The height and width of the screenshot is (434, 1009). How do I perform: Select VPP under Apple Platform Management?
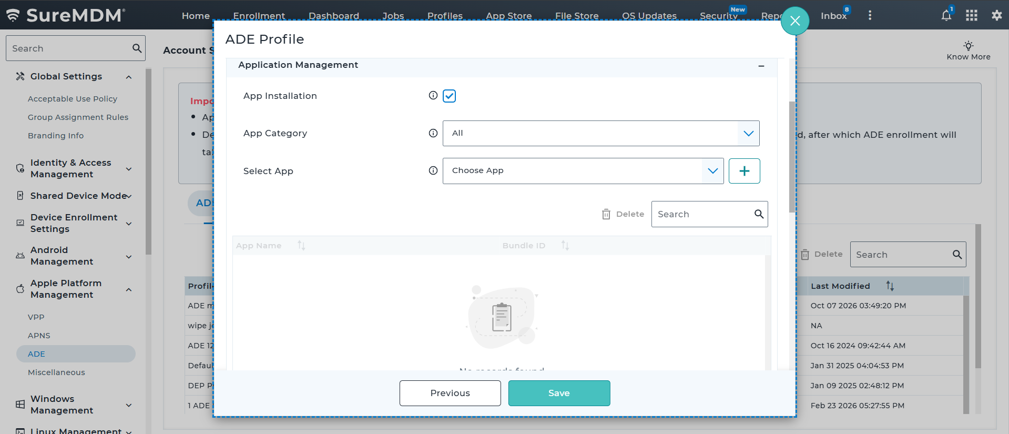tap(36, 317)
